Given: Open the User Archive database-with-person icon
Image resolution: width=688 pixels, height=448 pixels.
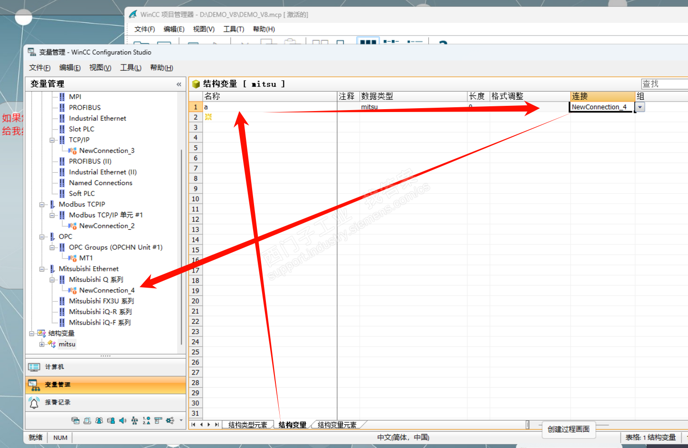Looking at the screenshot, I should pyautogui.click(x=111, y=420).
